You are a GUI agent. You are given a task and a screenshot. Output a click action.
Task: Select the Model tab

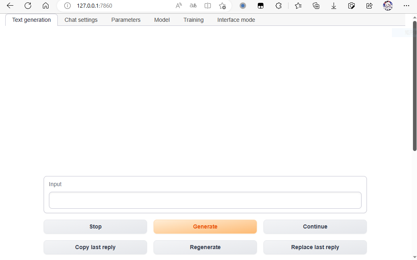162,20
